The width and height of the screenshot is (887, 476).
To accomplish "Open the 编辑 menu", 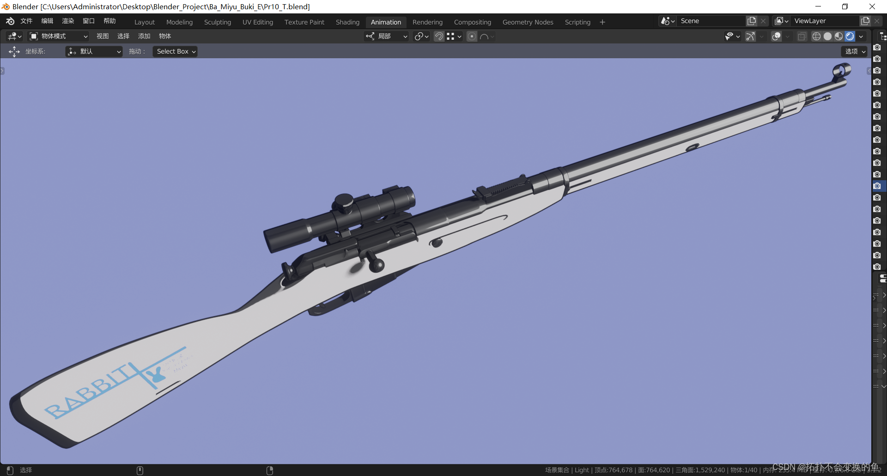I will point(47,21).
